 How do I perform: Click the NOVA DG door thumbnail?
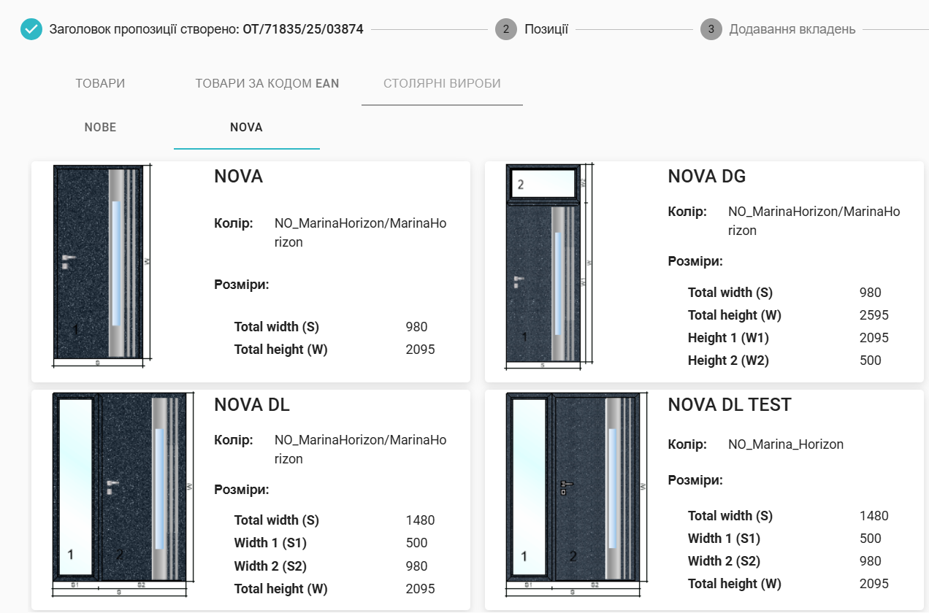click(549, 264)
